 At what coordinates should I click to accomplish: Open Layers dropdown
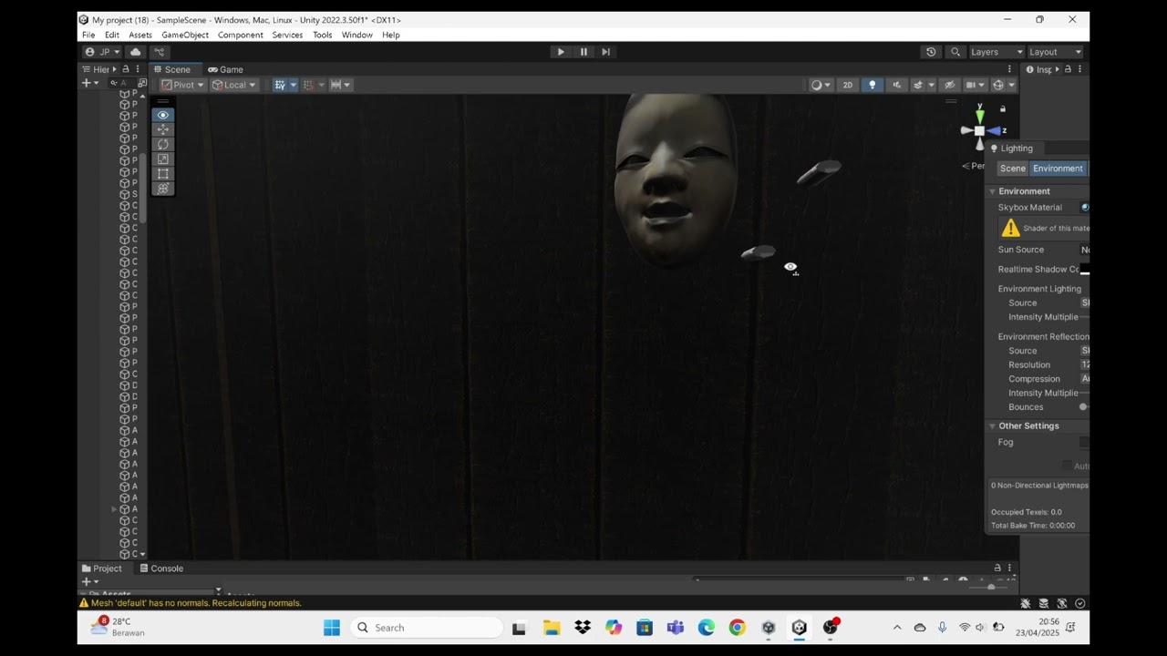coord(997,52)
